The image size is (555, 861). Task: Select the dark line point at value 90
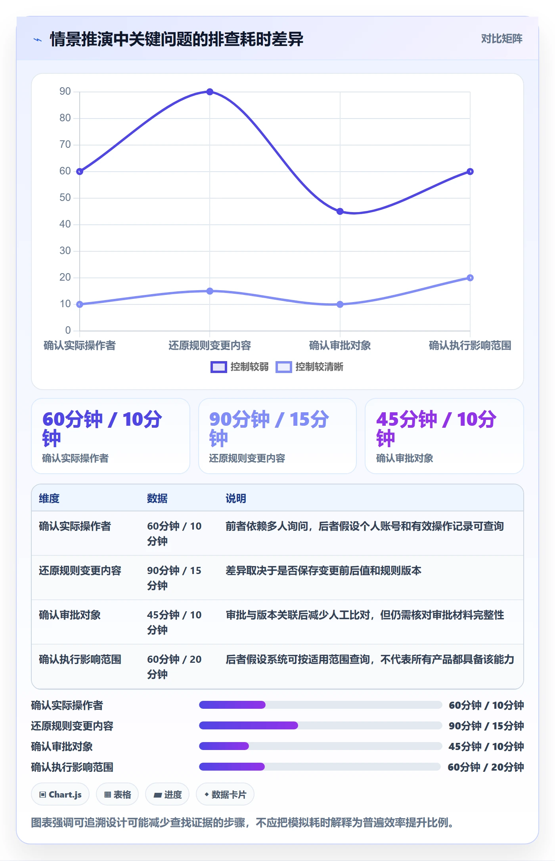pyautogui.click(x=210, y=92)
